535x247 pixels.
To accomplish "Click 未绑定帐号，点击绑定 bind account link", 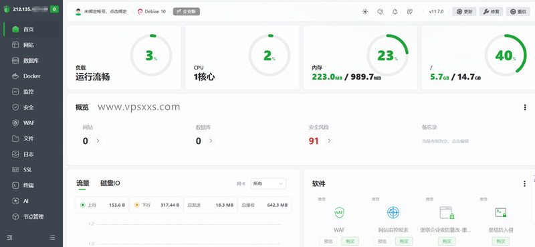I will tap(106, 11).
